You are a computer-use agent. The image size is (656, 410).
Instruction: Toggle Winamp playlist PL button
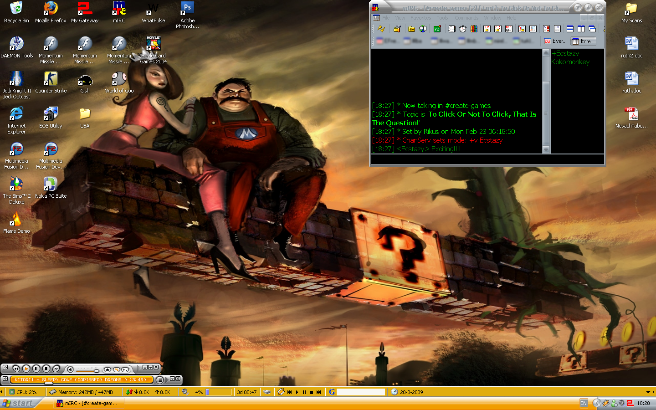[x=116, y=369]
